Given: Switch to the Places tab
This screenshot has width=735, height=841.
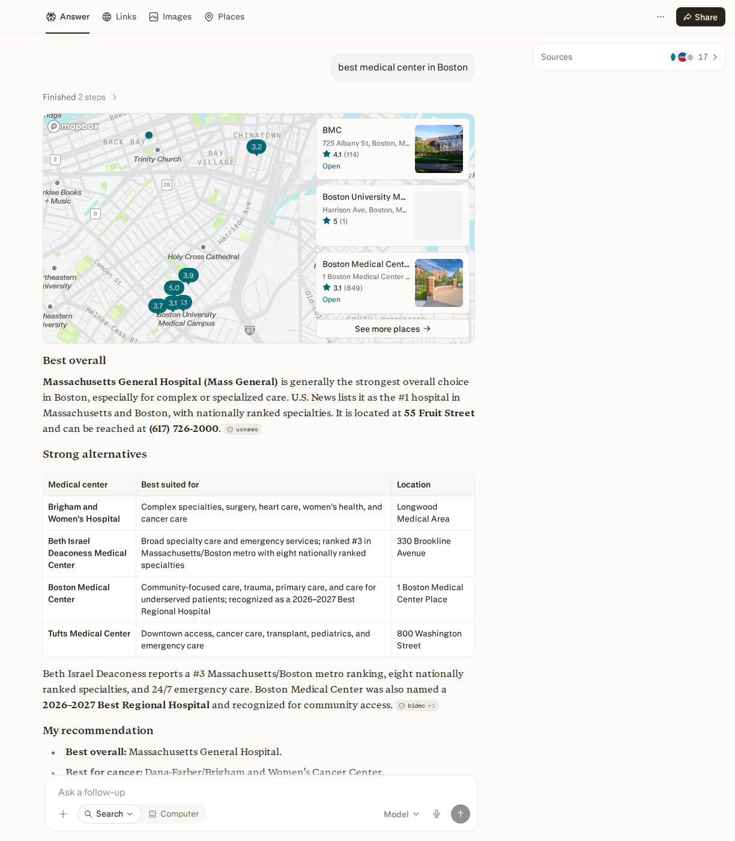Looking at the screenshot, I should pyautogui.click(x=225, y=17).
